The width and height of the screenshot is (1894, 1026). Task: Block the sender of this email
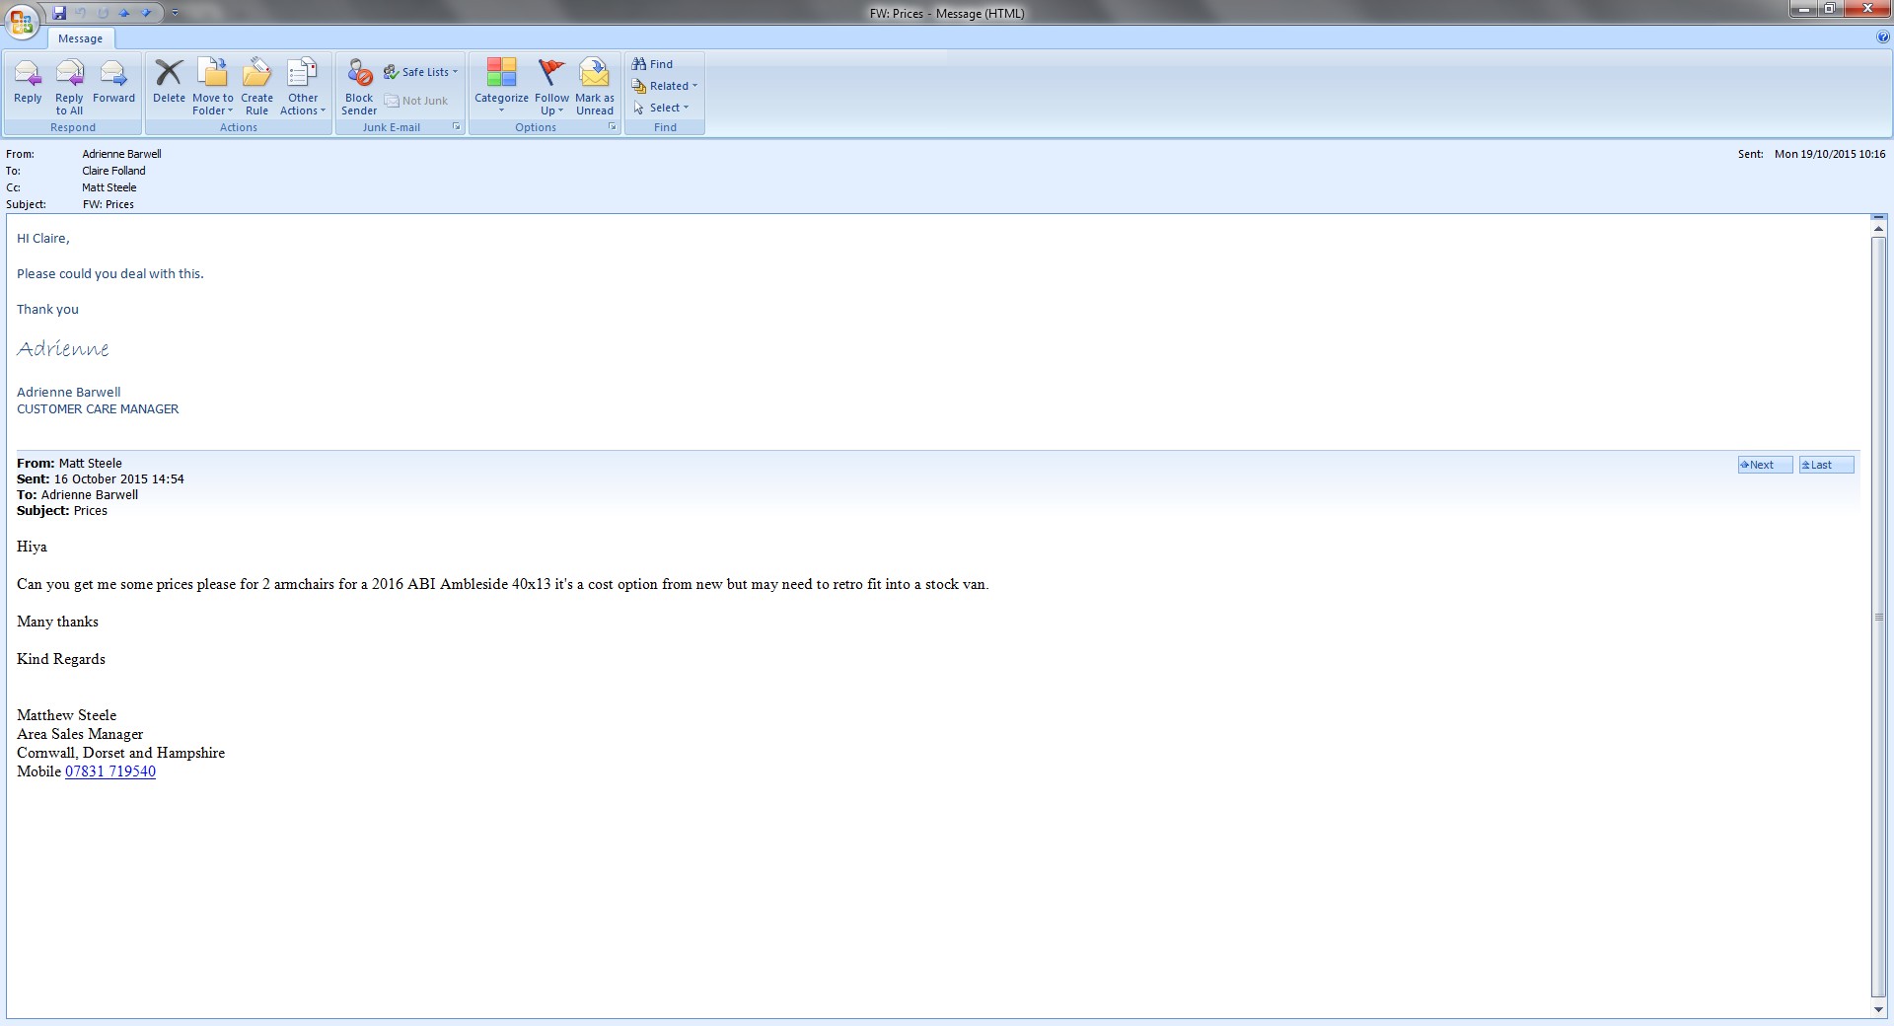[x=359, y=87]
